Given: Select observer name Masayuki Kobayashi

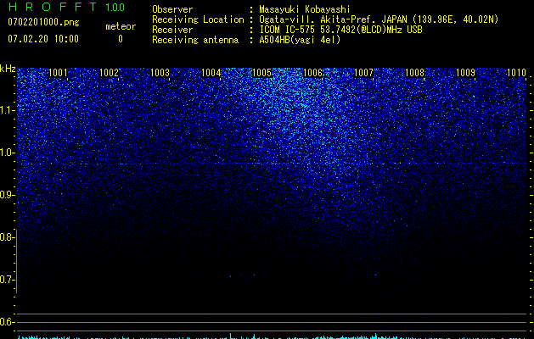Looking at the screenshot, I should (x=305, y=9).
